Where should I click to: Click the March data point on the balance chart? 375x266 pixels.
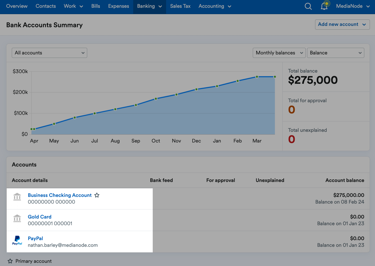257,77
